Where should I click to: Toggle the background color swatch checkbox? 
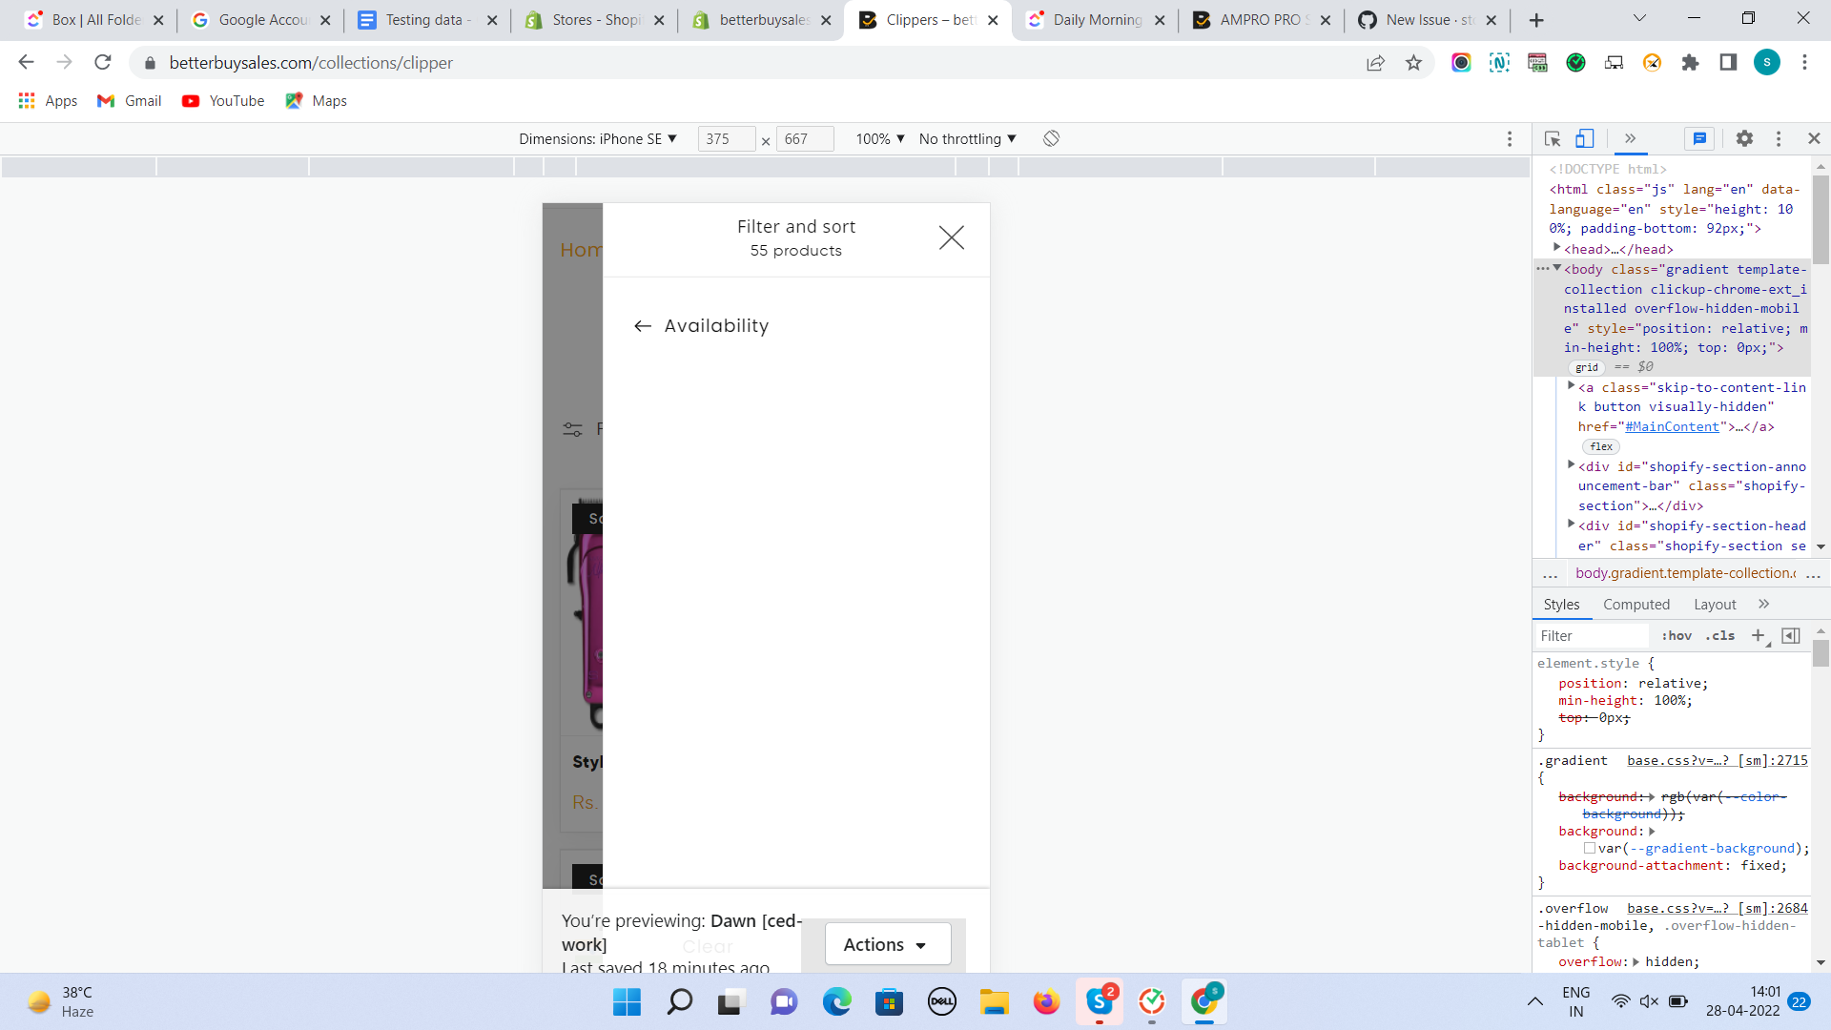click(x=1590, y=848)
